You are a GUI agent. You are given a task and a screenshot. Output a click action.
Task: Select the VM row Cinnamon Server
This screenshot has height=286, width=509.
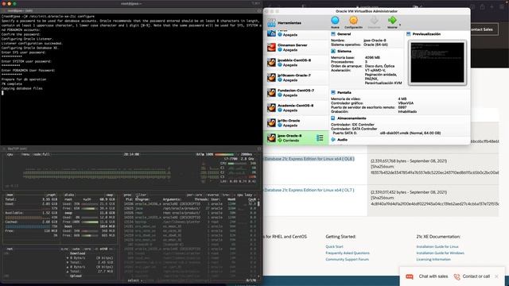tap(297, 48)
